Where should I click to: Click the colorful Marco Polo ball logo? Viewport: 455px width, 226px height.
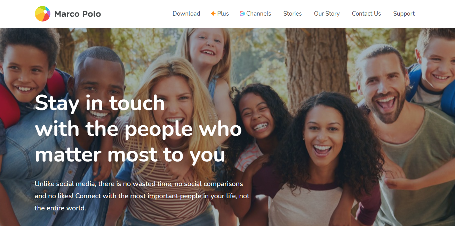[43, 14]
